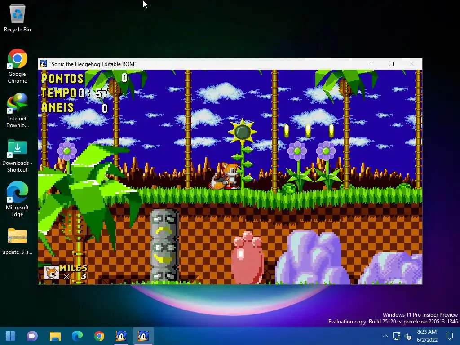This screenshot has width=460, height=345.
Task: Open the Google Chrome desktop shortcut
Action: 18,66
